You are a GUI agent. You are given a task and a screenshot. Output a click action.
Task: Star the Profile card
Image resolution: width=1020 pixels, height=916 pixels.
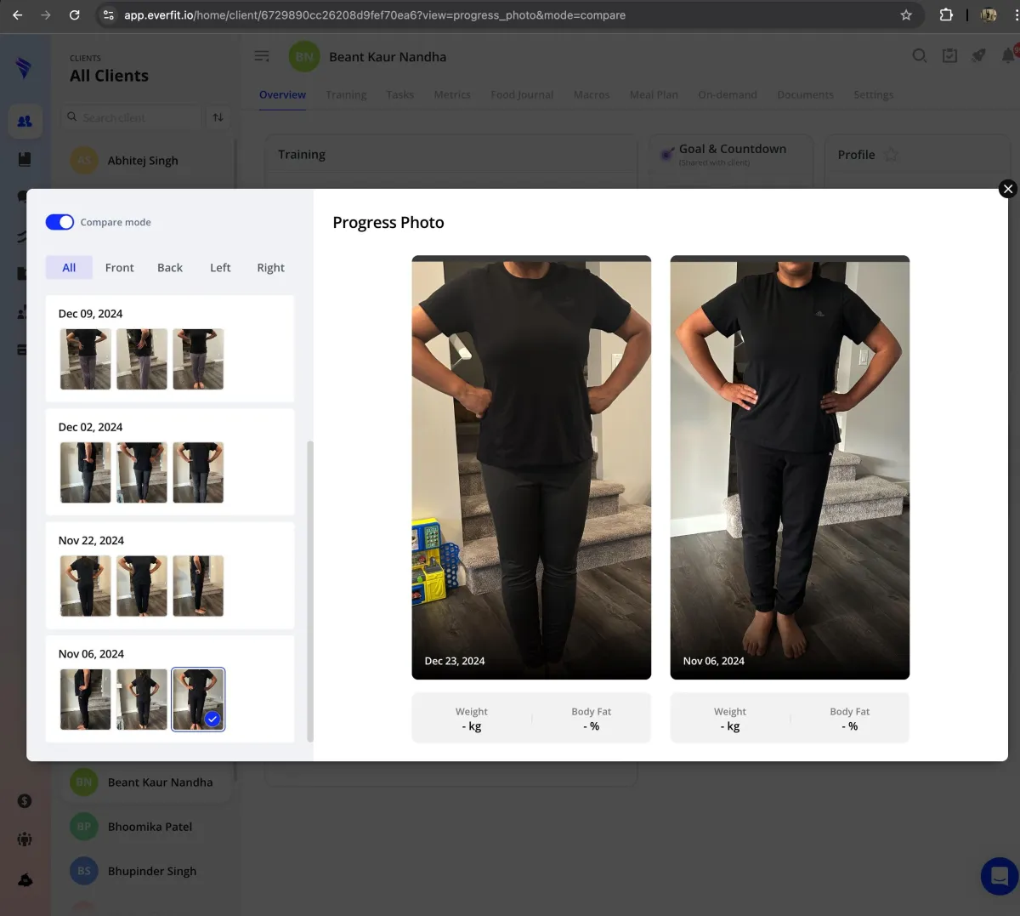coord(891,155)
